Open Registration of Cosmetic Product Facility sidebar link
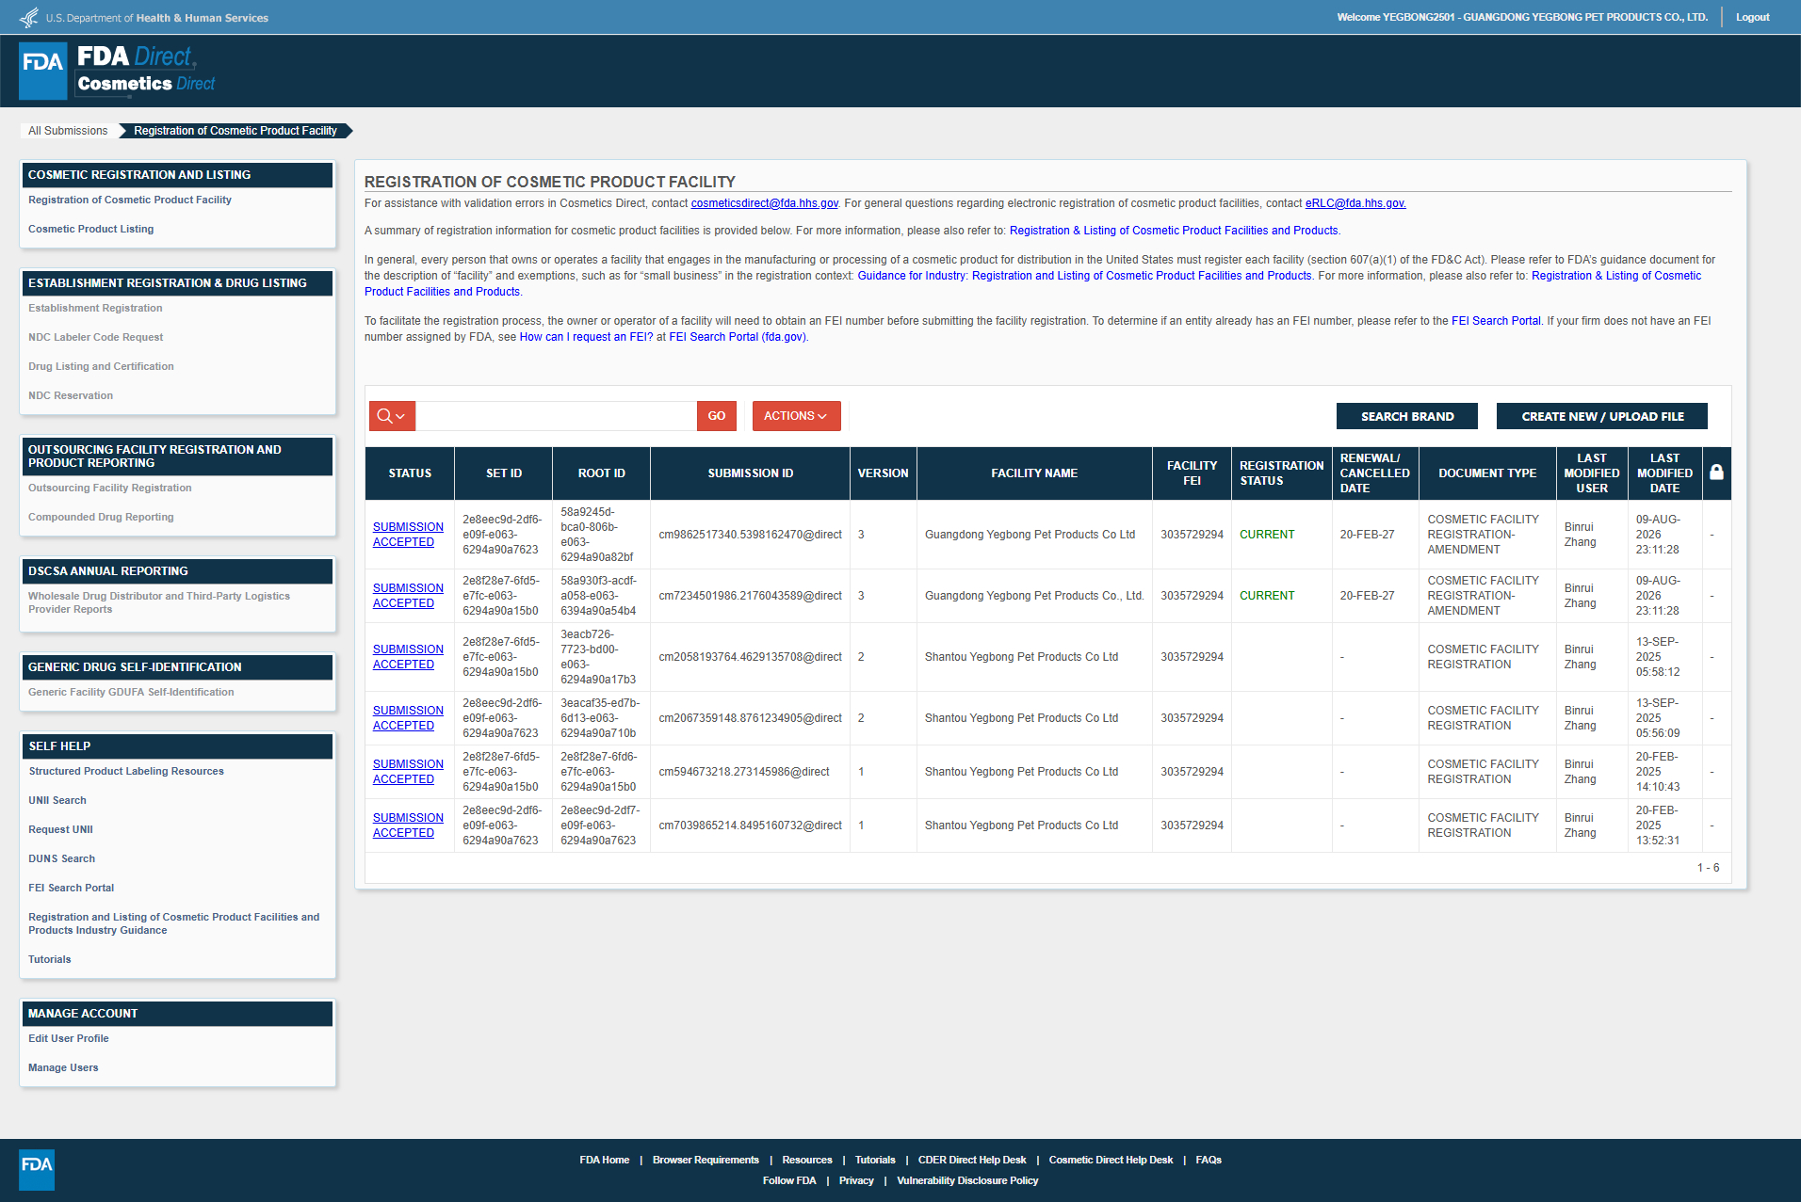 (x=130, y=200)
